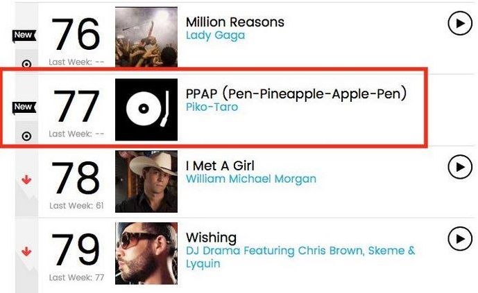The width and height of the screenshot is (478, 293).
Task: Click the PPAP (Pen-Pineapple-Apple-Pen) song title
Action: (x=296, y=93)
